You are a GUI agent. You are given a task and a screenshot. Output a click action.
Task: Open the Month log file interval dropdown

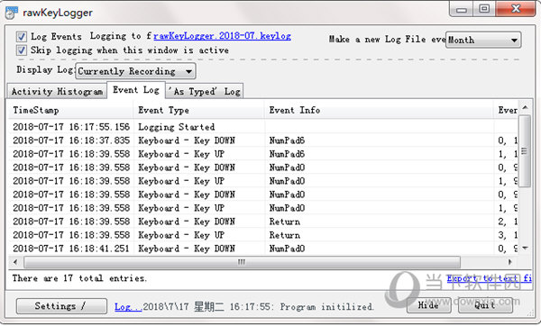click(x=483, y=40)
